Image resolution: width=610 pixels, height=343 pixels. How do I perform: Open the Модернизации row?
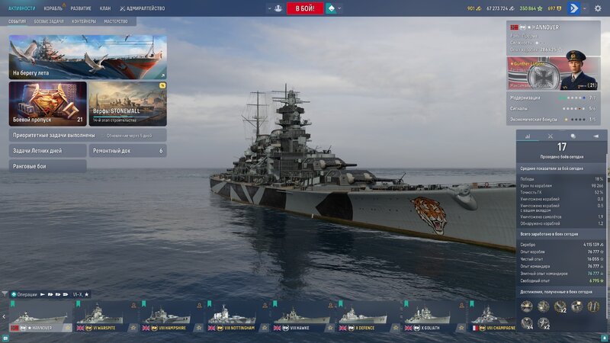pos(554,98)
